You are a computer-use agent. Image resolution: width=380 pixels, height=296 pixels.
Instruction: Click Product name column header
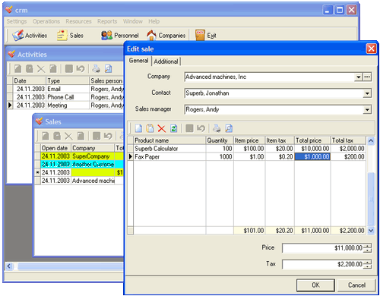[169, 140]
